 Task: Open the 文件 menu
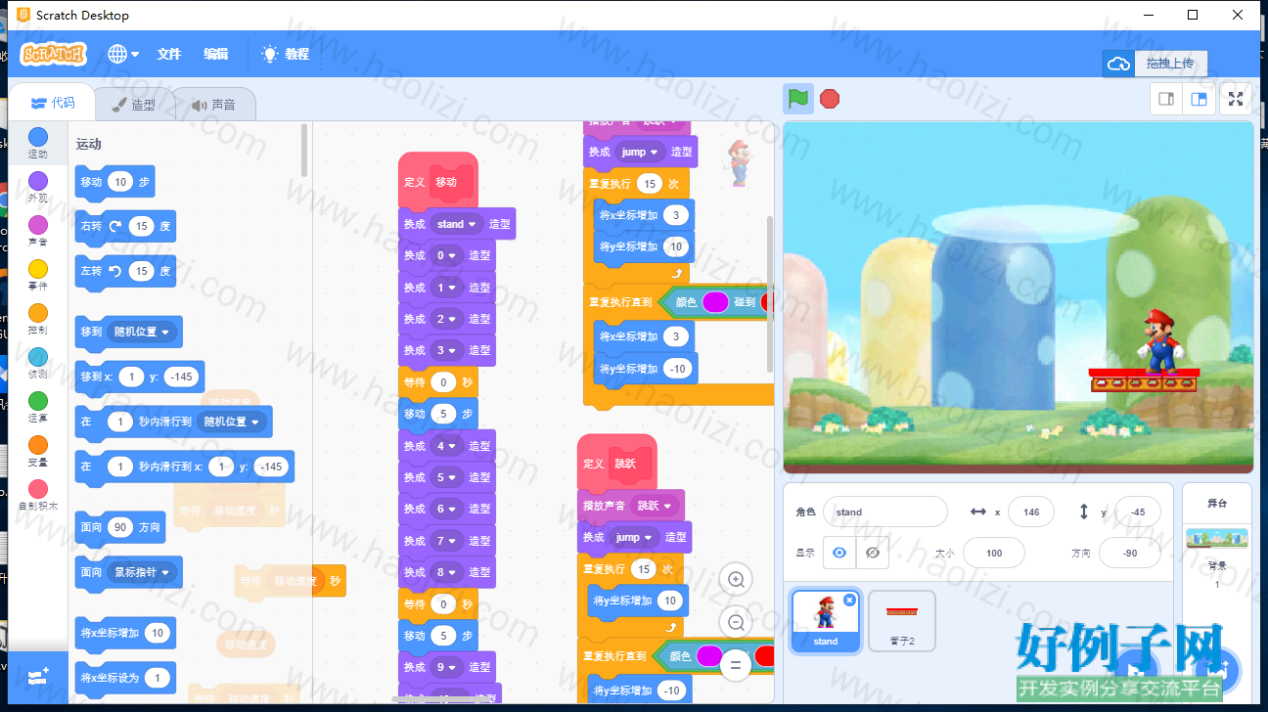pyautogui.click(x=169, y=54)
